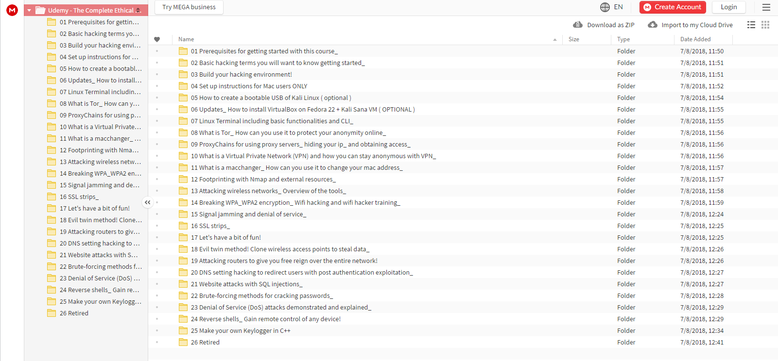Sort by the Size column header
The height and width of the screenshot is (361, 778).
tap(574, 39)
